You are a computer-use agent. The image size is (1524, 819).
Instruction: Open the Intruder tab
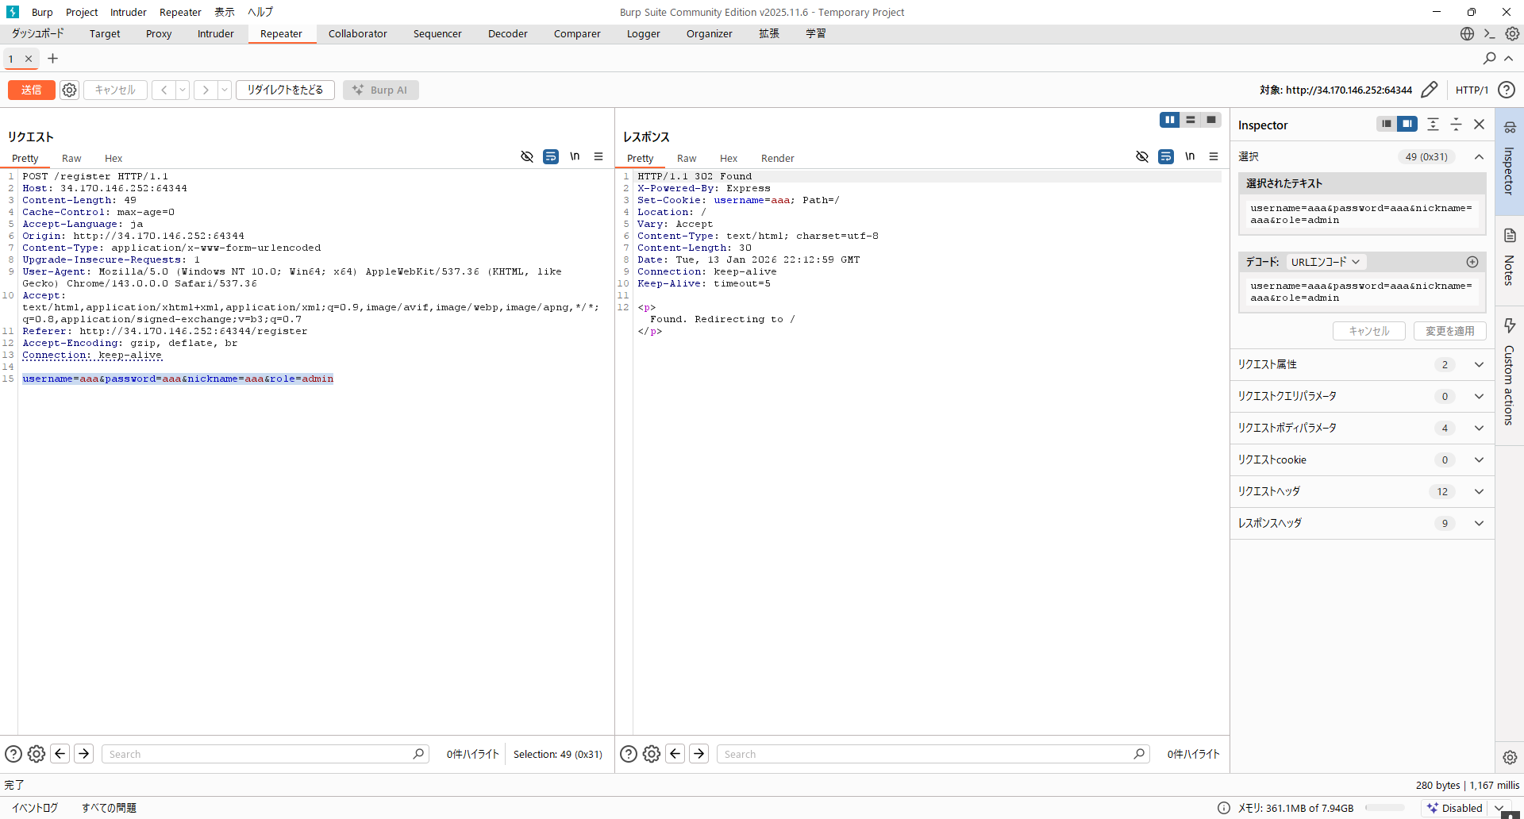click(216, 34)
